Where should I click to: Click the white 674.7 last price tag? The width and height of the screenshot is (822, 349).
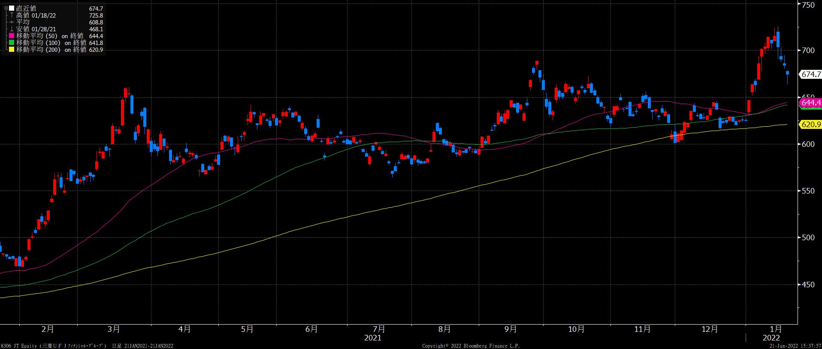click(811, 75)
